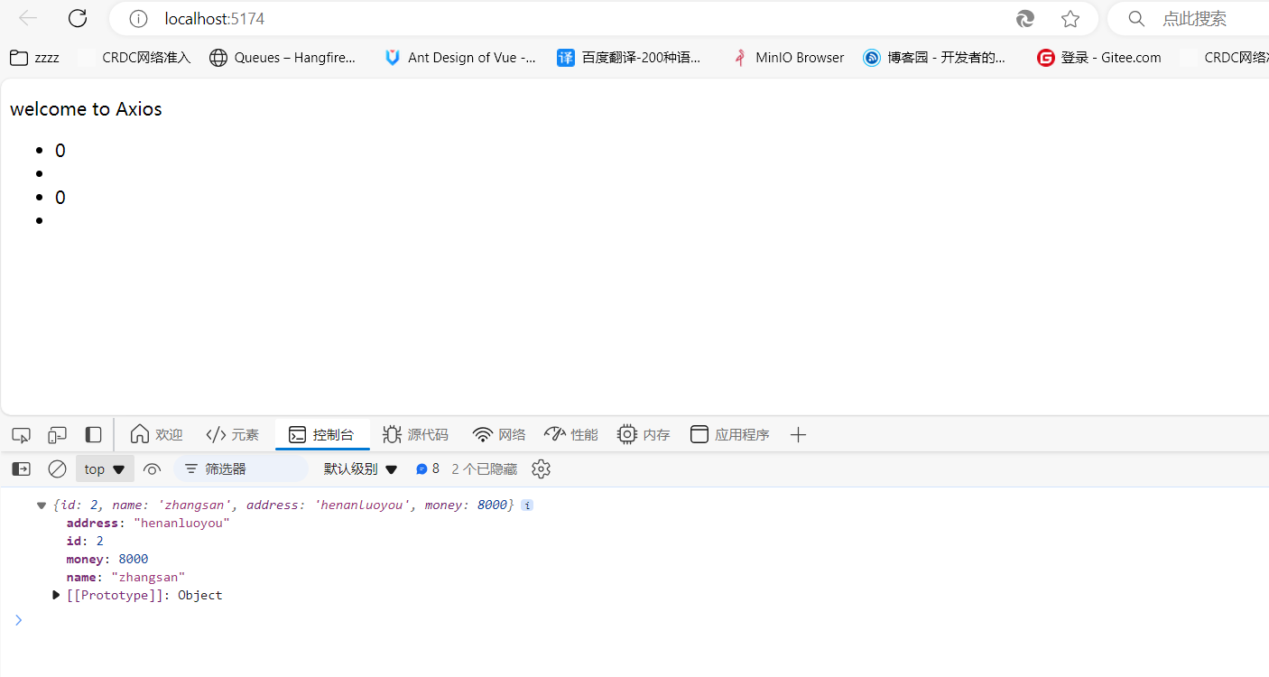This screenshot has width=1269, height=677.
Task: Click the name: "zhangsan" property line
Action: tap(125, 578)
